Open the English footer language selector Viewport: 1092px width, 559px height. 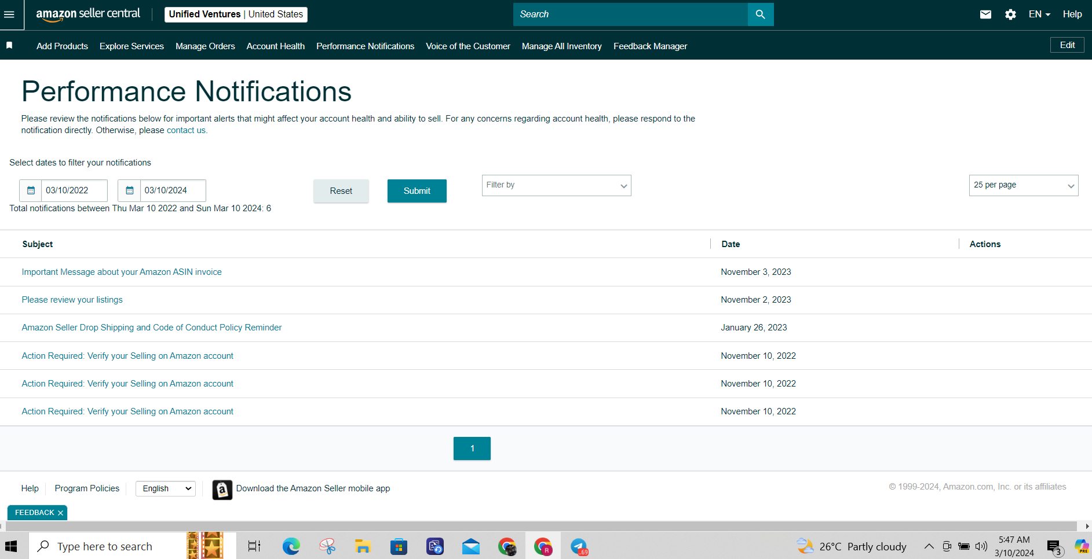coord(166,488)
